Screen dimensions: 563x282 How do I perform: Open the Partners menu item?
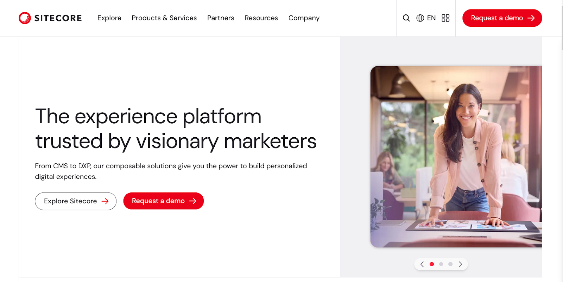pos(221,18)
